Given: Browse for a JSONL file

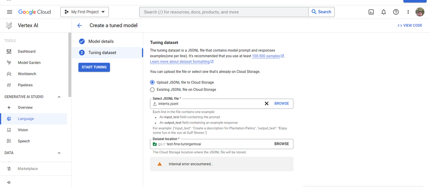Looking at the screenshot, I should coord(282,103).
